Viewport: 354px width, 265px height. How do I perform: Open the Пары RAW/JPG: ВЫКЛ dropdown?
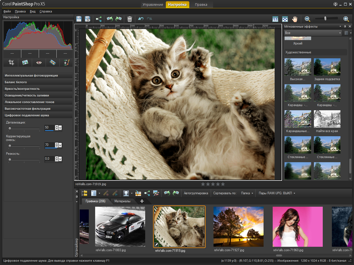point(277,193)
